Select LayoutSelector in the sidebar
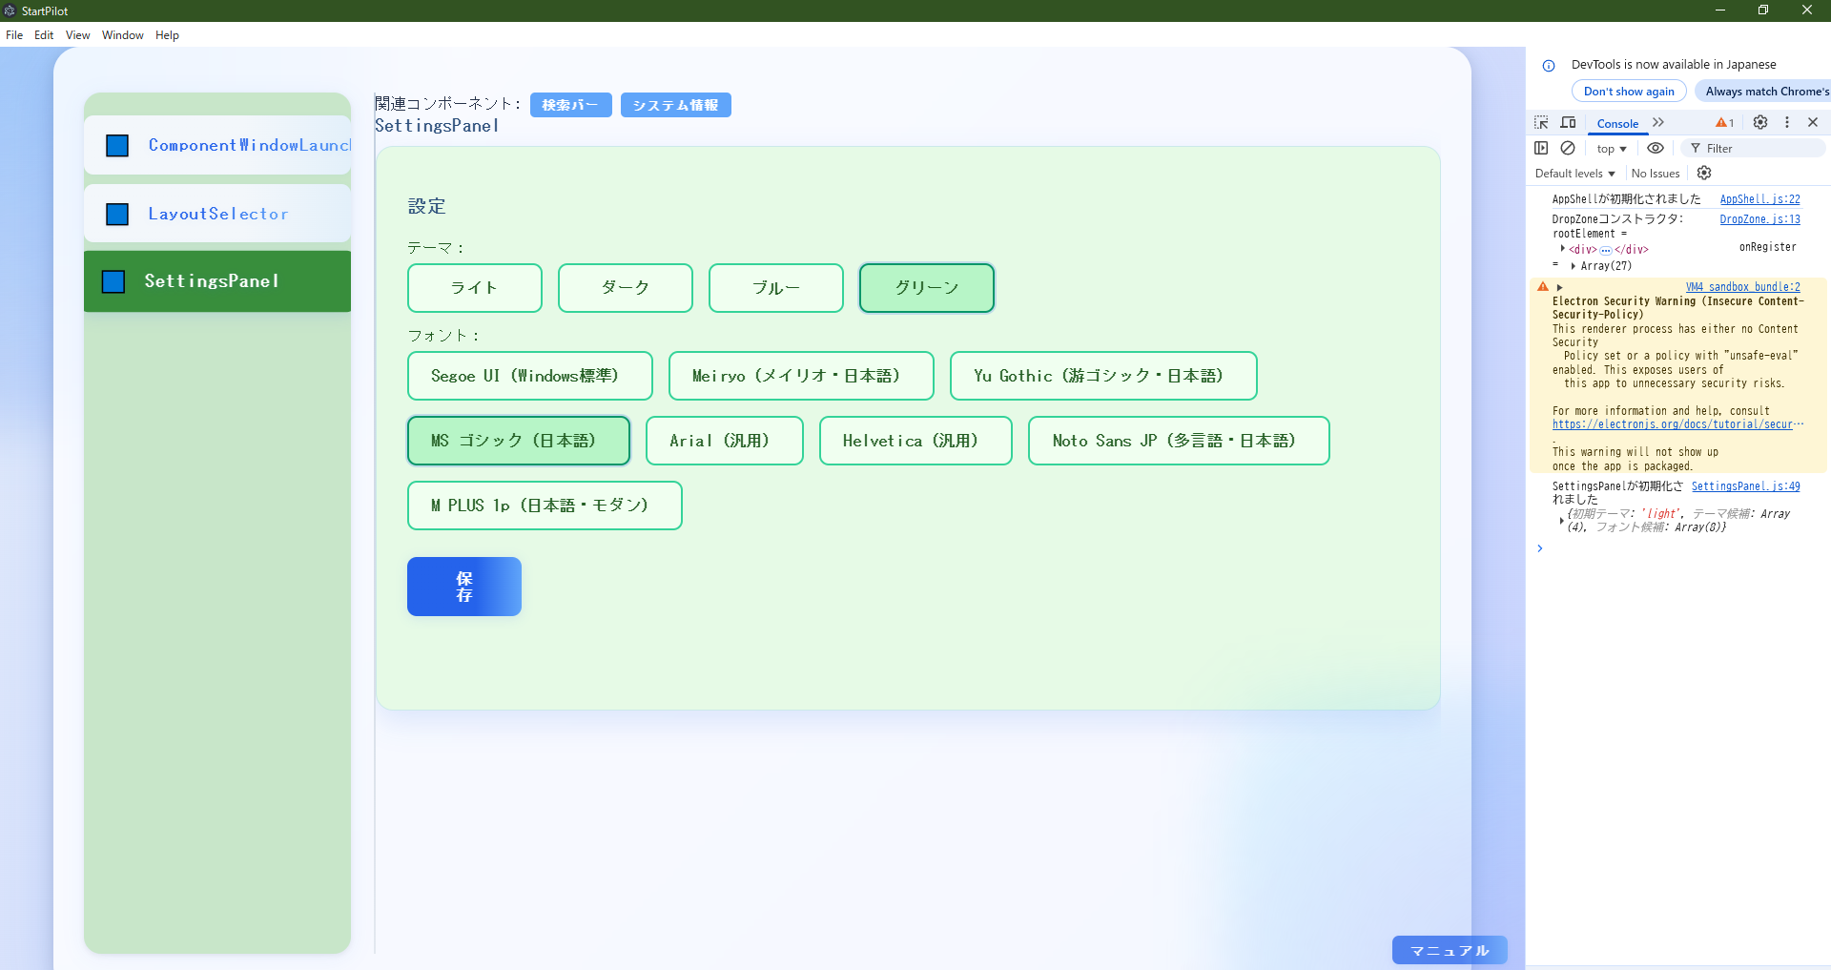Viewport: 1831px width, 970px height. point(217,214)
